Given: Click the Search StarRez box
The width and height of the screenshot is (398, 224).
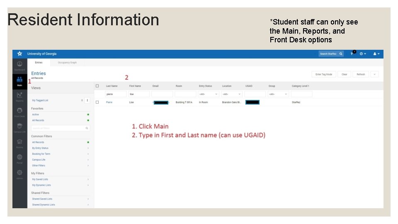Looking at the screenshot, I should pos(331,54).
